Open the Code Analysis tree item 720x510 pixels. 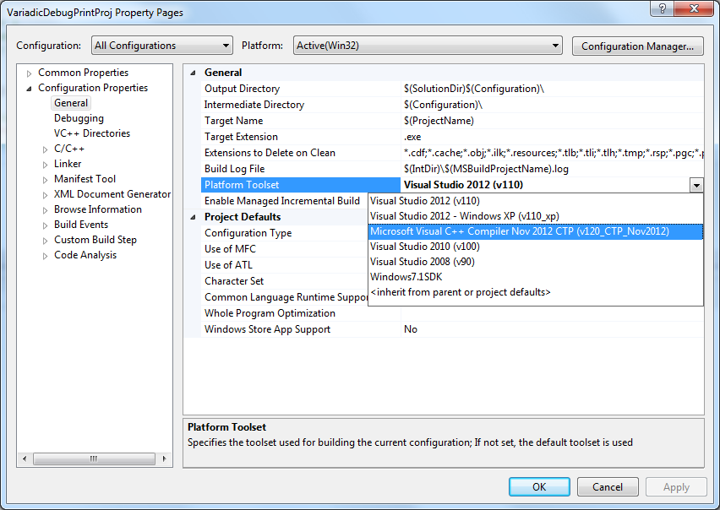85,254
